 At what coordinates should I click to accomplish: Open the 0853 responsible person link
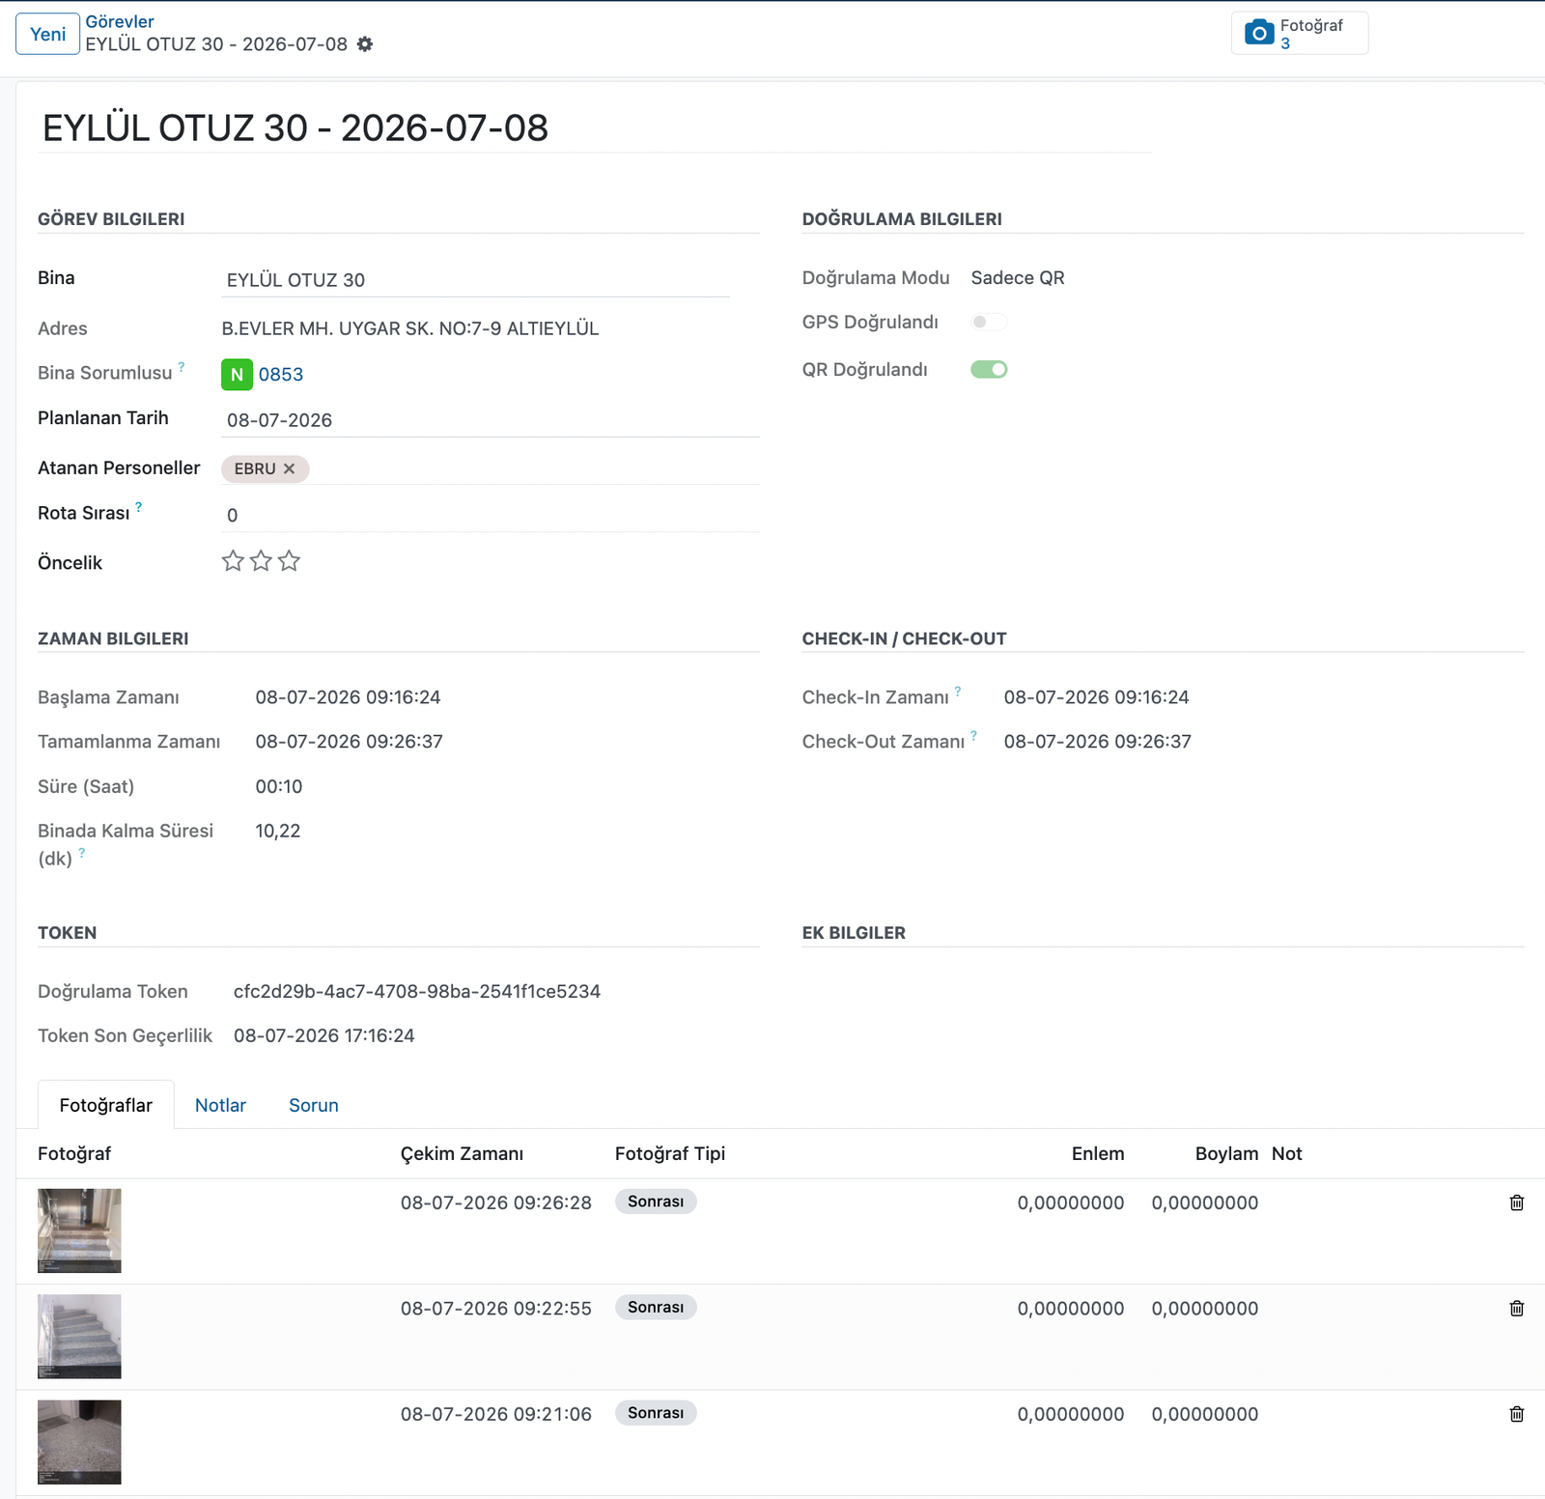[281, 374]
